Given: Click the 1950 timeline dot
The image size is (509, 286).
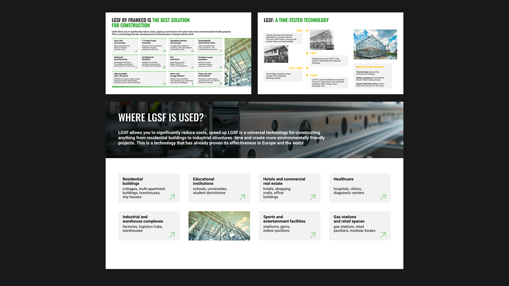Looking at the screenshot, I should (306, 31).
